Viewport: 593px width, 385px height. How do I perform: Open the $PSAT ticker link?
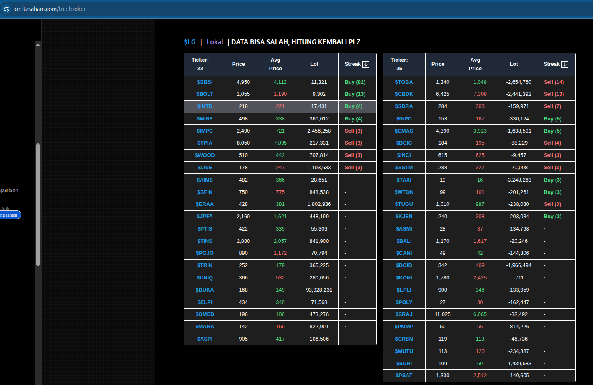[x=404, y=376]
